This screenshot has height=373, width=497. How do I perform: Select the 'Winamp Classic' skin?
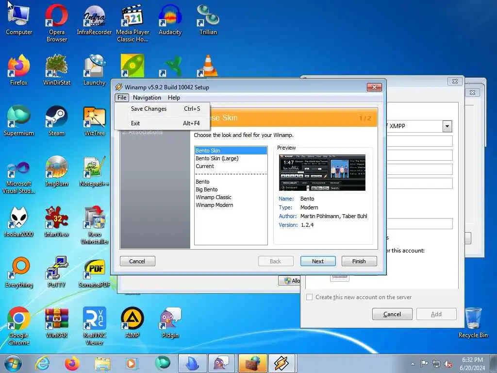(231, 197)
